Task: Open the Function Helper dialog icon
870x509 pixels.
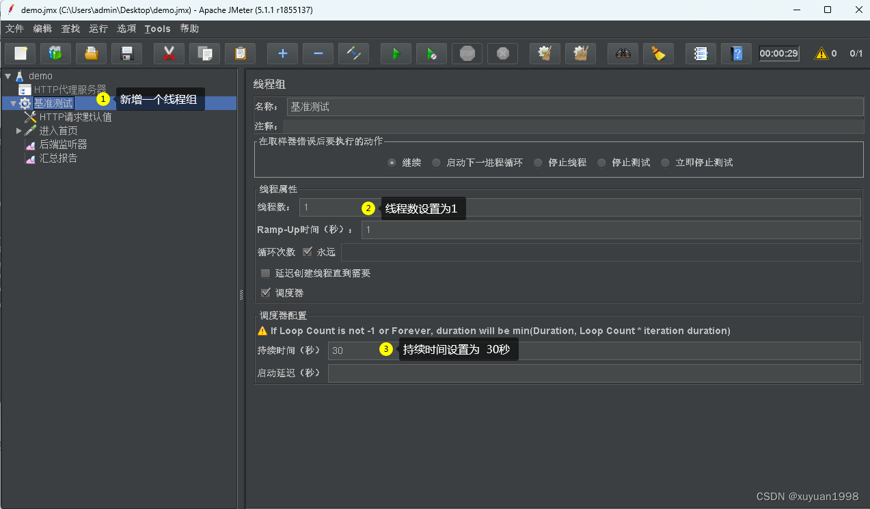Action: (x=701, y=53)
